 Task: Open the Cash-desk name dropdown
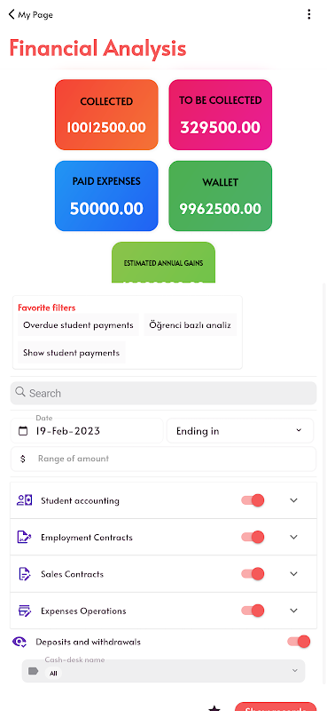tap(163, 671)
